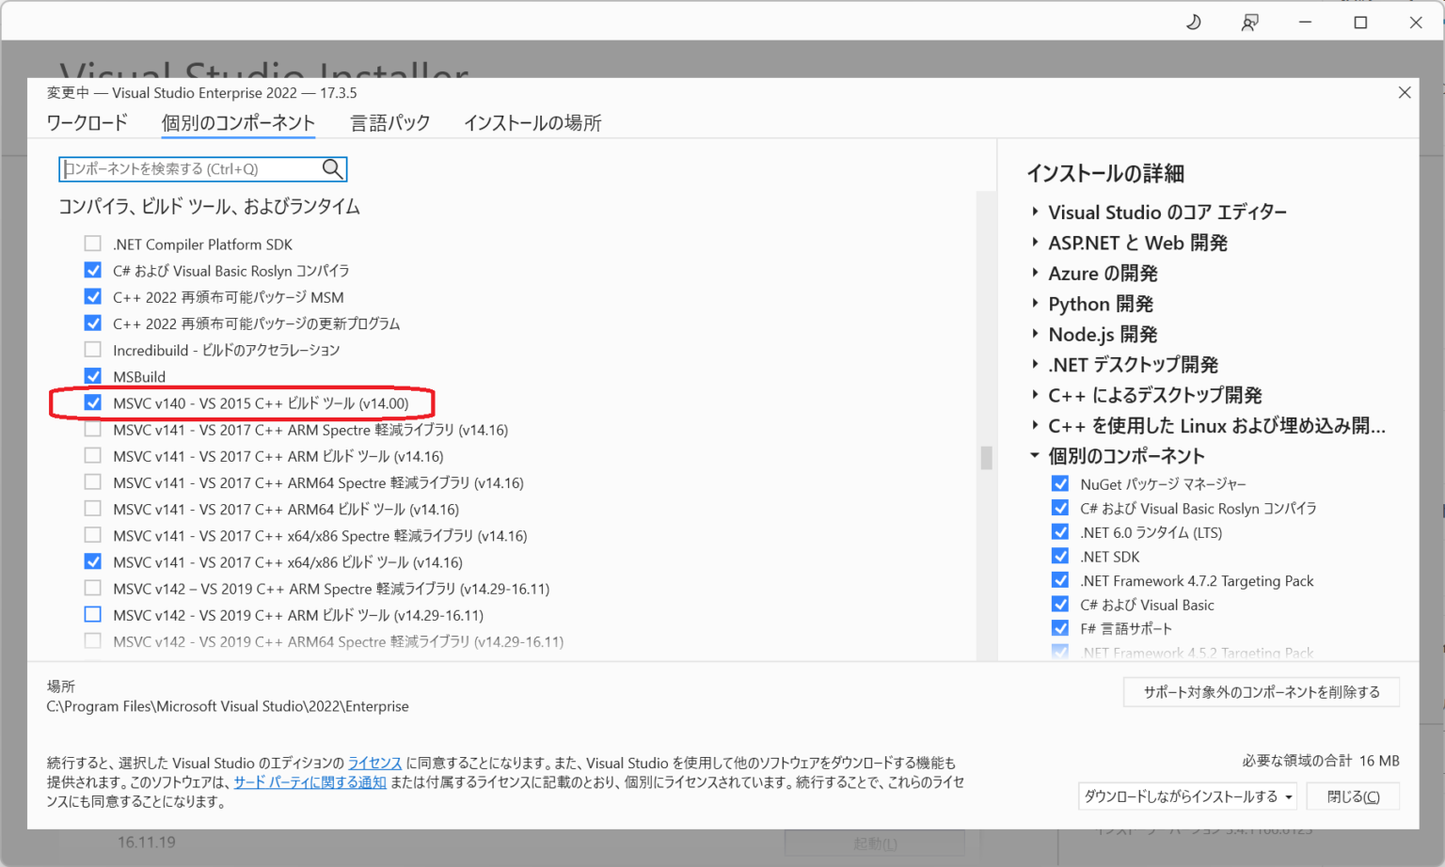Uncheck NuGet パッケージ マネージャー
This screenshot has width=1445, height=867.
pyautogui.click(x=1060, y=483)
